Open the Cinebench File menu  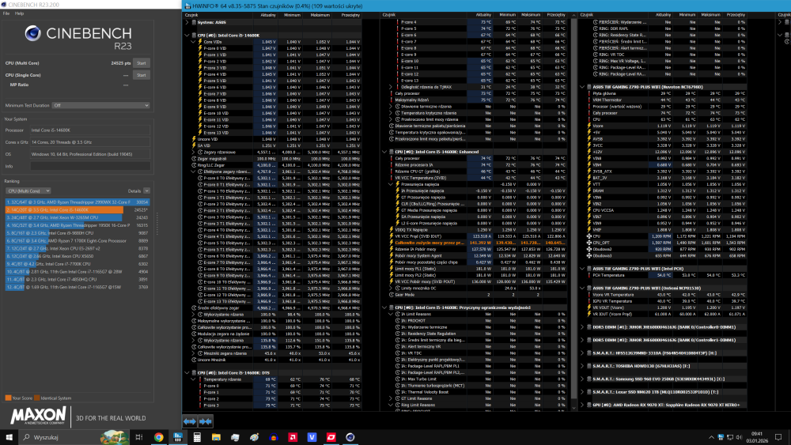(6, 13)
